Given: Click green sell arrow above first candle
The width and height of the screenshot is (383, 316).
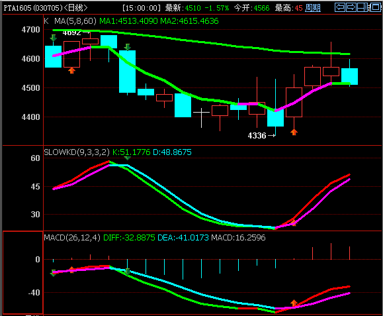Looking at the screenshot, I should coord(53,38).
